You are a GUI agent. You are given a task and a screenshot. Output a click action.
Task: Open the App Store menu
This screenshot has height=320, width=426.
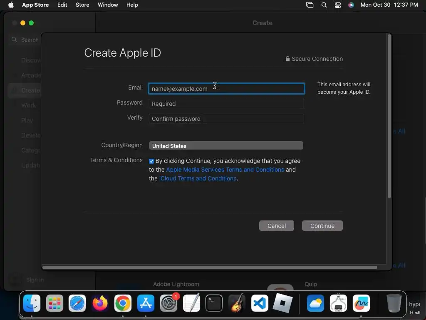(35, 5)
